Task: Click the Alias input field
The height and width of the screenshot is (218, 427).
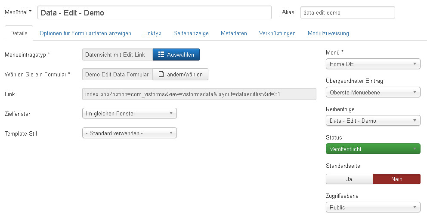Action: [347, 12]
